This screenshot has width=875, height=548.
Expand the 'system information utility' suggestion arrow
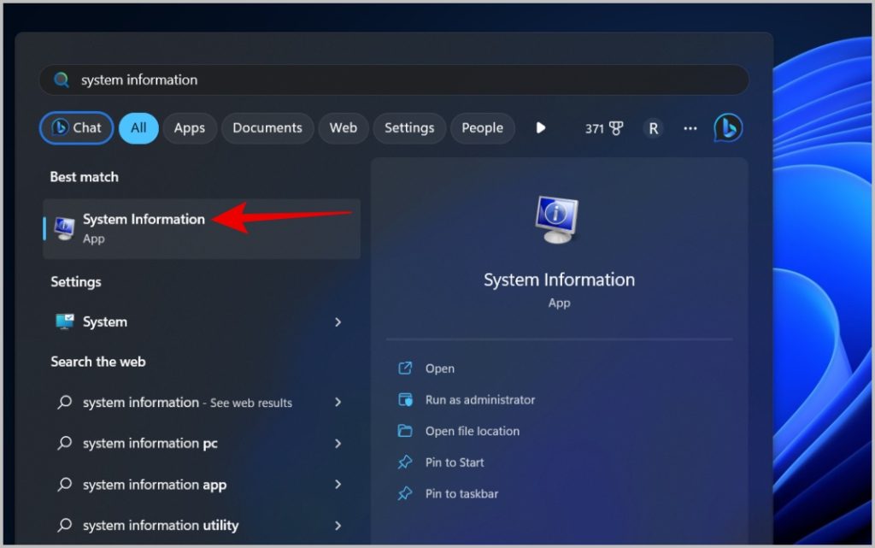338,526
